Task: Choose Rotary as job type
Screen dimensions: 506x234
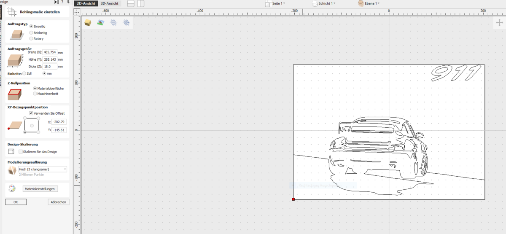Action: click(32, 39)
